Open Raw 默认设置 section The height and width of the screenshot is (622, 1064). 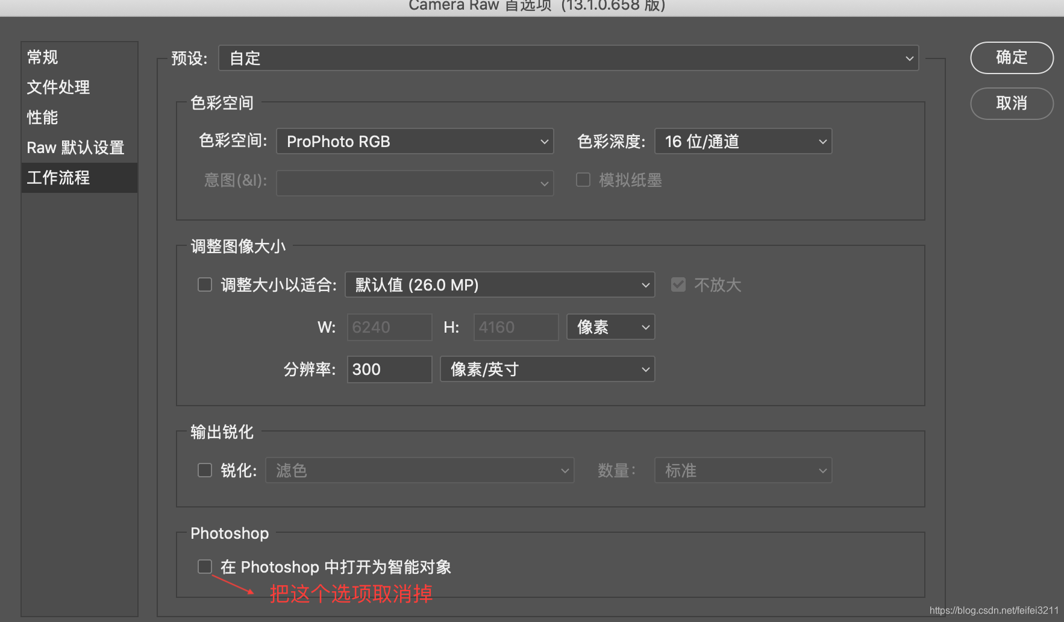click(x=79, y=148)
